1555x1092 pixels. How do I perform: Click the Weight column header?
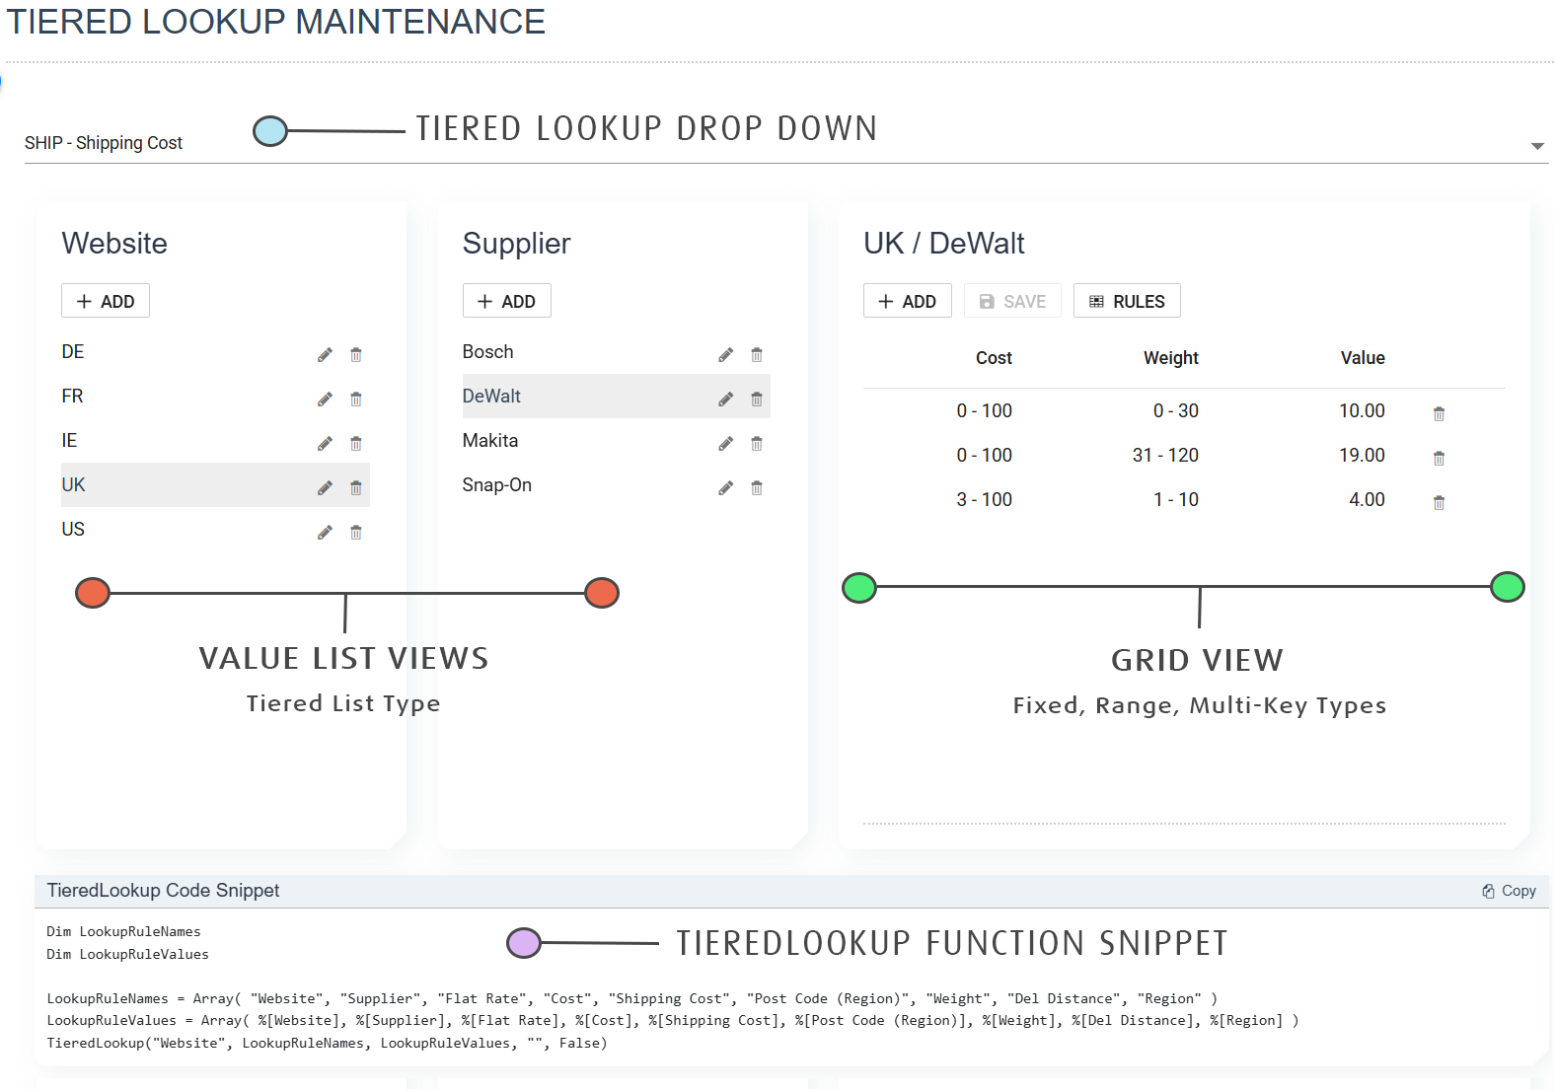(1170, 358)
